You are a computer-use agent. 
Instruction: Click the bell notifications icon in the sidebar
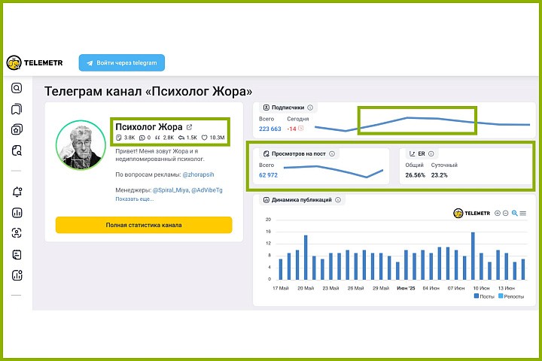[17, 192]
